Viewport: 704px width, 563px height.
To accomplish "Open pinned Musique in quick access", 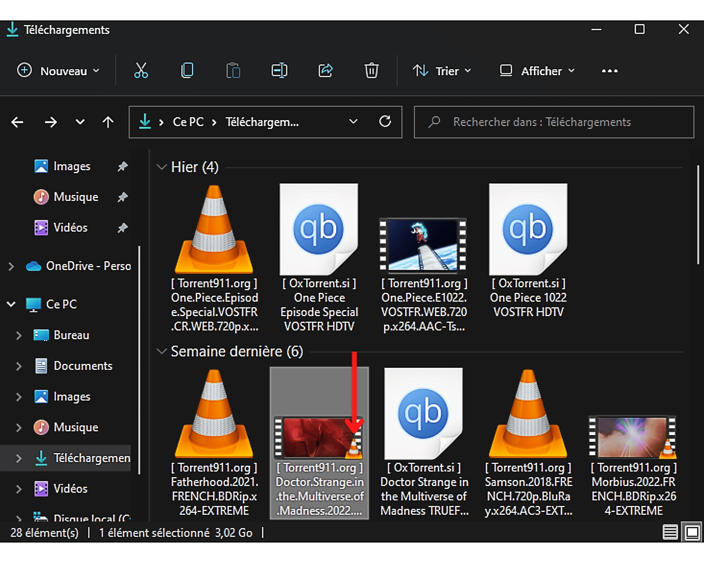I will coord(66,197).
